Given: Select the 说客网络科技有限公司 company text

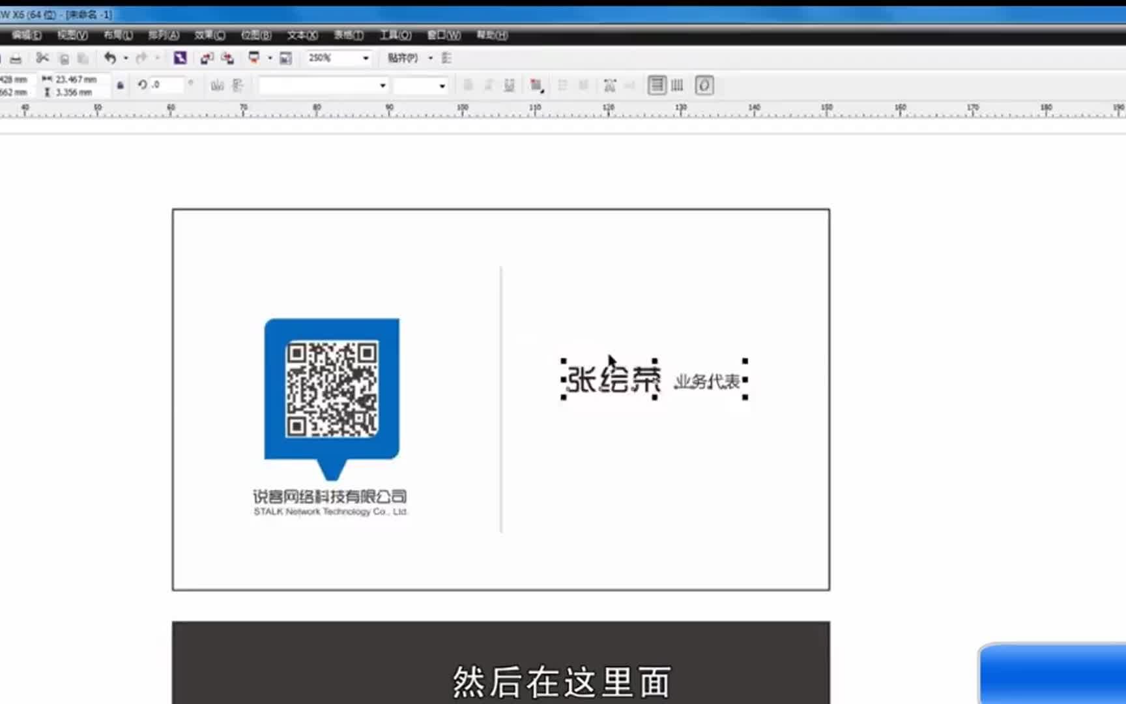Looking at the screenshot, I should click(x=330, y=497).
